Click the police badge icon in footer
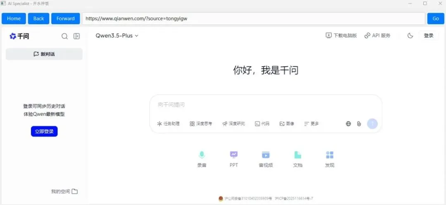 (221, 198)
